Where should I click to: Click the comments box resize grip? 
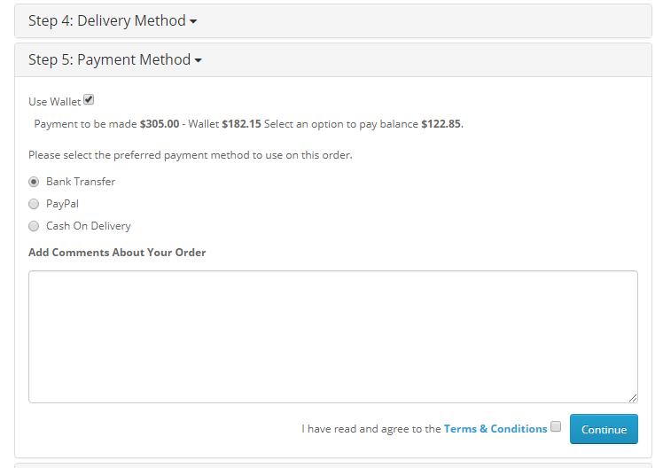(x=633, y=398)
